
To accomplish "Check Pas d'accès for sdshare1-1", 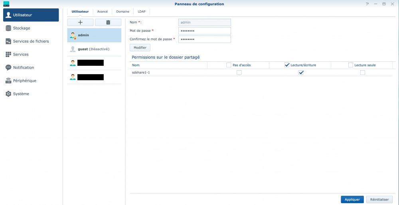I will coord(239,73).
